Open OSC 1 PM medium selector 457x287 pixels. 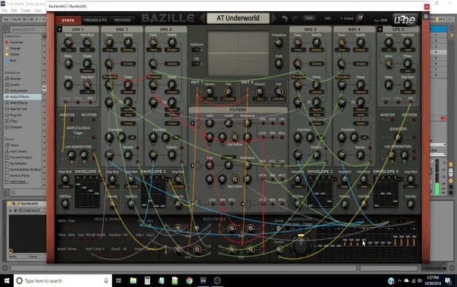pyautogui.click(x=109, y=77)
